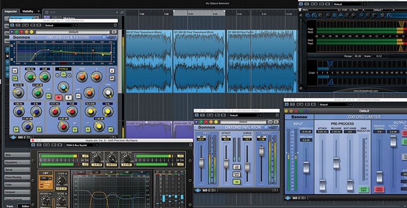The image size is (407, 208).
Task: Click the Limiter threshold value field
Action: (x=306, y=132)
